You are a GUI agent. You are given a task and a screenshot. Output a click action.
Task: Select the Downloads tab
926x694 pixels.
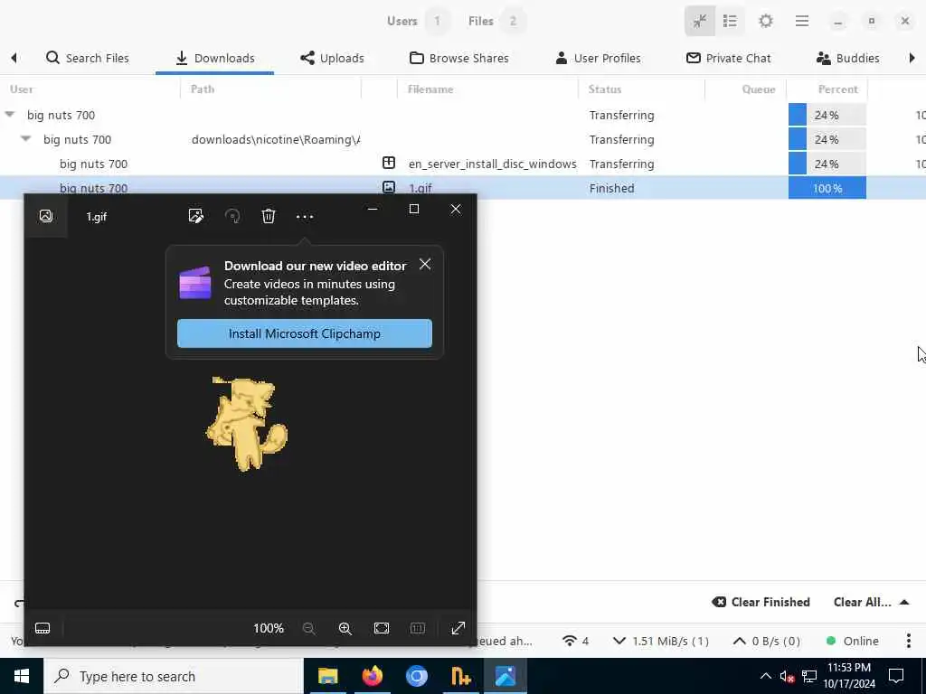click(215, 58)
